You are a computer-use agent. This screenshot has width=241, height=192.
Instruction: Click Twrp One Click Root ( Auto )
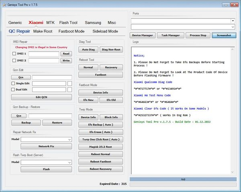[x=101, y=139]
